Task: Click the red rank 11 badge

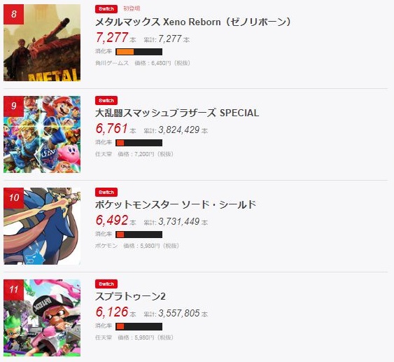Action: (13, 289)
